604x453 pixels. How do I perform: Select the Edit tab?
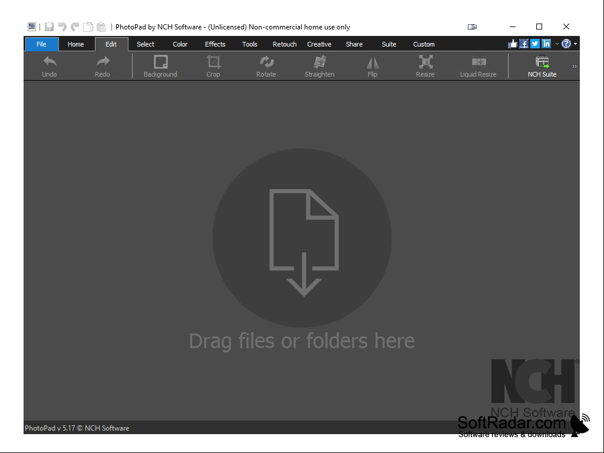[x=111, y=44]
